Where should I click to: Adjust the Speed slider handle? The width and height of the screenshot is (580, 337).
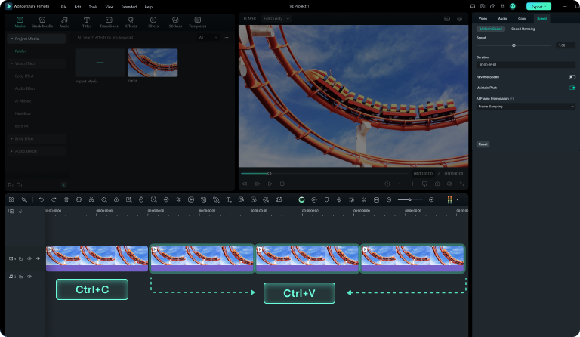point(514,45)
